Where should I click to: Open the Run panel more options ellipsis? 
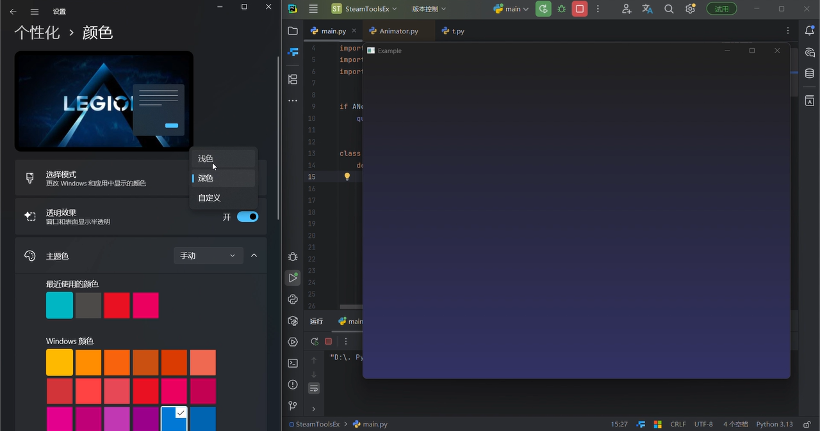(346, 341)
